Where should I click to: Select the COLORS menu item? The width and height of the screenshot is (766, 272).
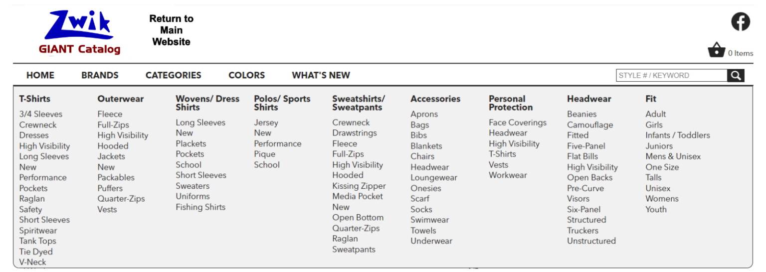[246, 75]
